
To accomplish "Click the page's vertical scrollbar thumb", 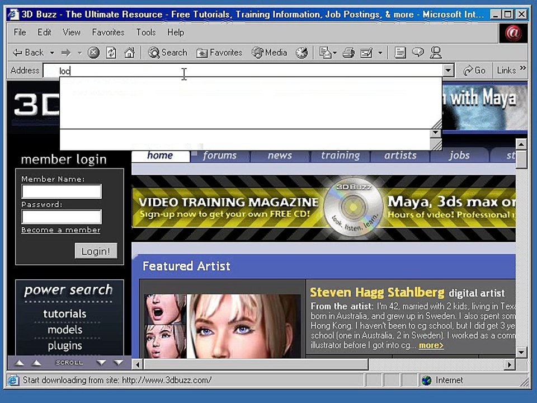I will point(521,160).
